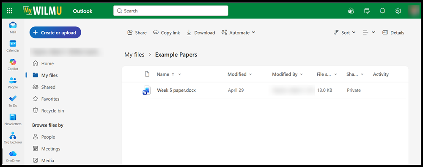423x167 pixels.
Task: Download the selected file
Action: pyautogui.click(x=201, y=33)
